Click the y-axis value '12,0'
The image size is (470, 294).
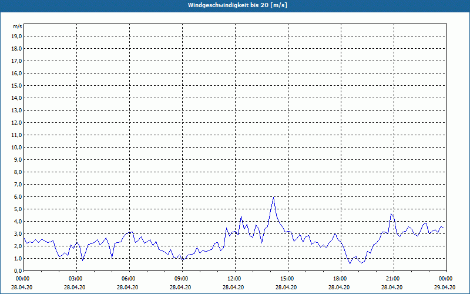[x=16, y=123]
